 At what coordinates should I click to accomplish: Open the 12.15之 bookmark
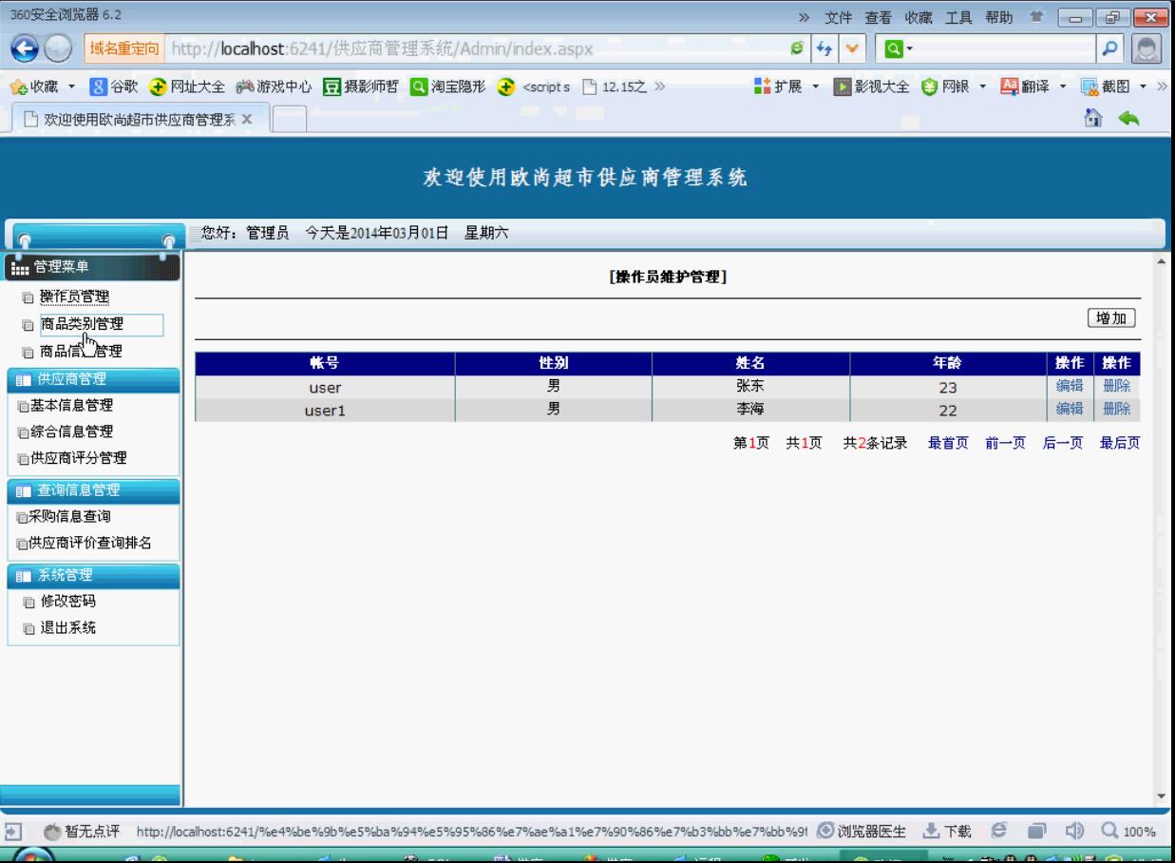pos(614,88)
